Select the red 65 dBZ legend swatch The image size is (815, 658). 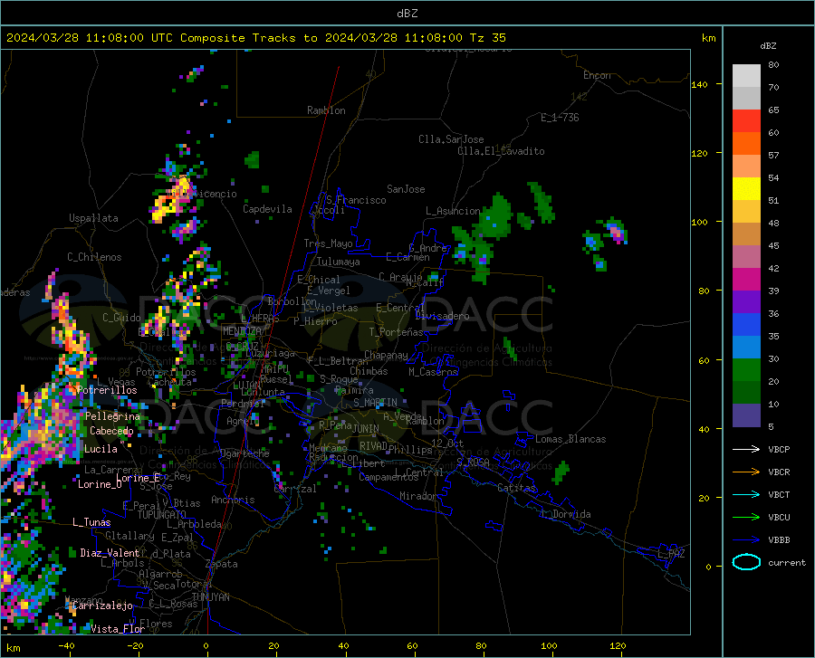[x=746, y=121]
